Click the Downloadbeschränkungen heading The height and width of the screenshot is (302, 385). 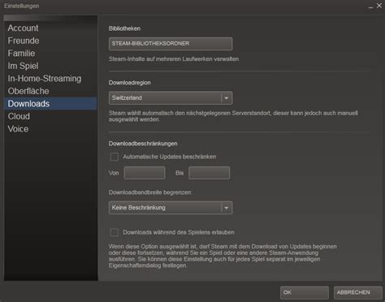click(143, 144)
